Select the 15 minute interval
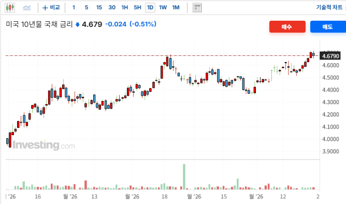Image resolution: width=346 pixels, height=204 pixels. (99, 7)
